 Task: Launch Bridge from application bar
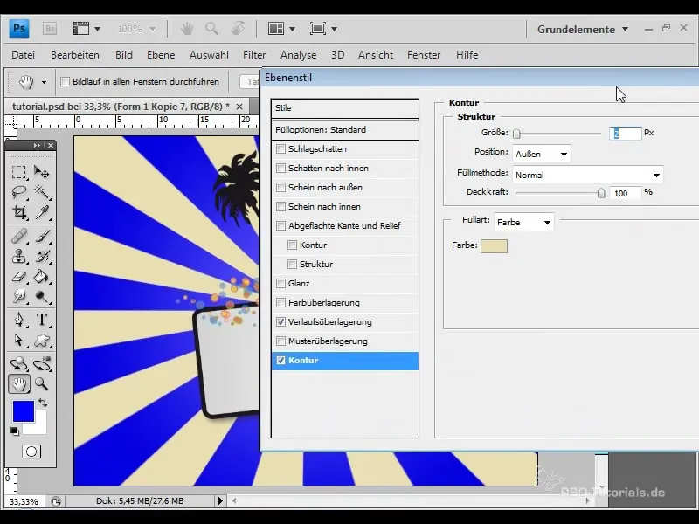tap(50, 29)
